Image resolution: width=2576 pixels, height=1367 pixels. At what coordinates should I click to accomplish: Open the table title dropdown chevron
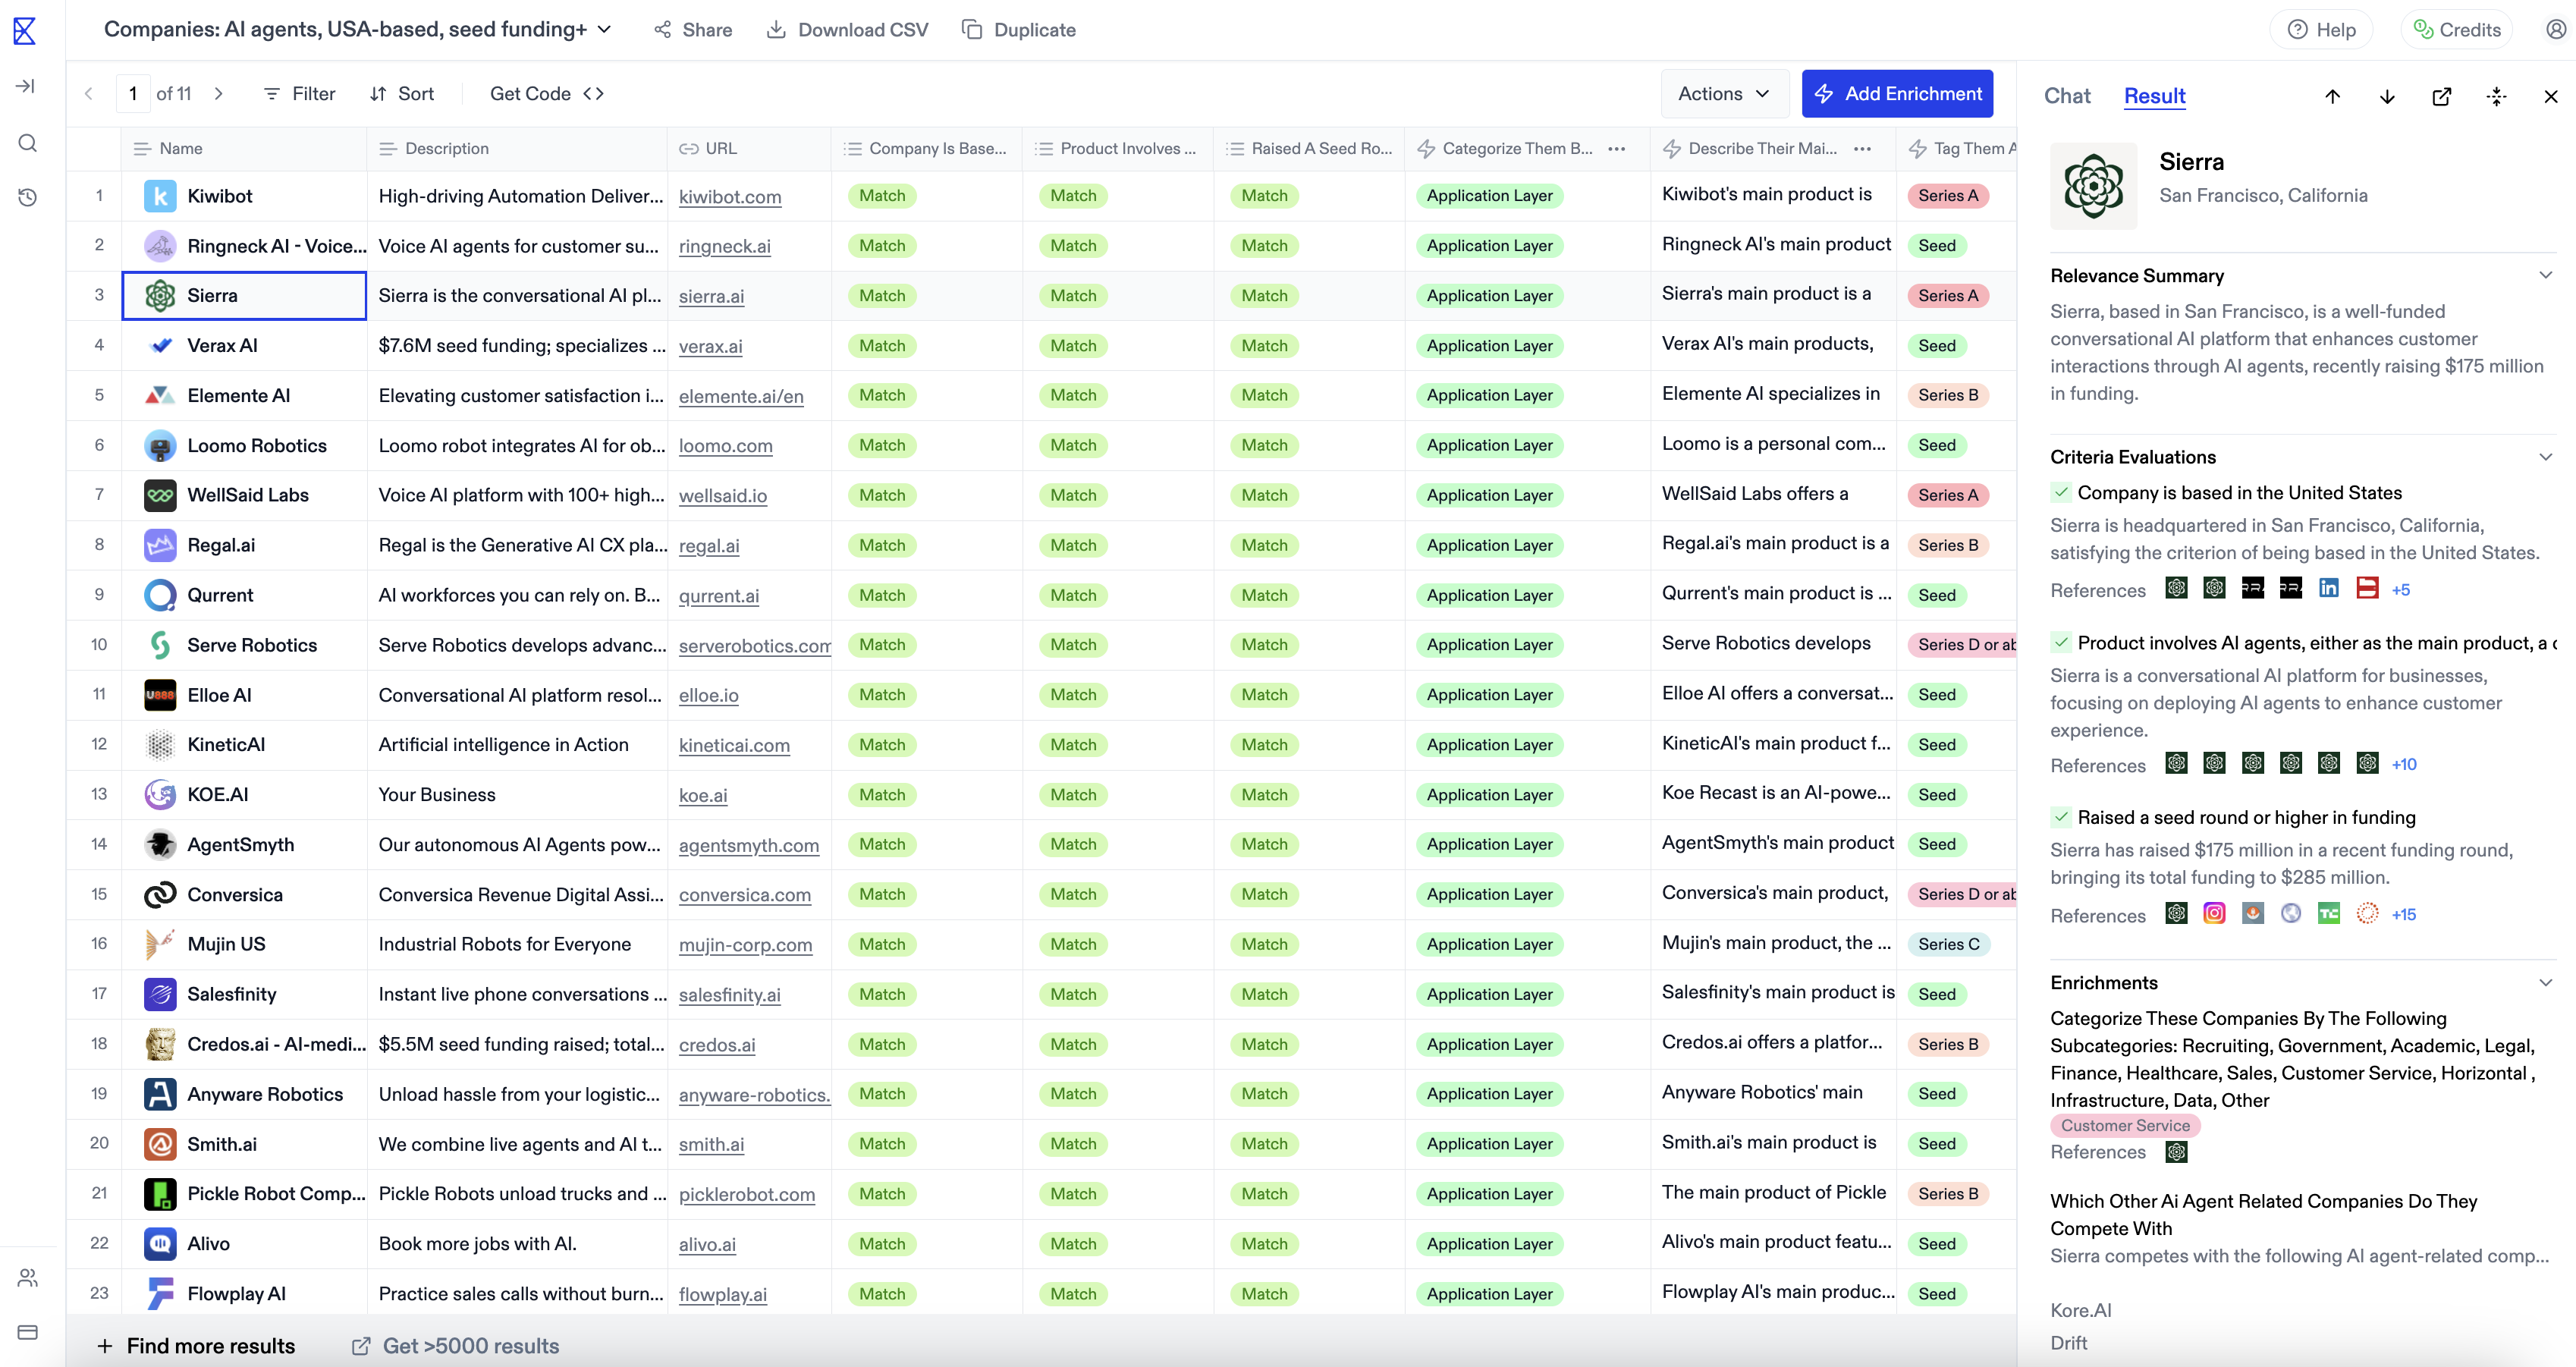[604, 29]
